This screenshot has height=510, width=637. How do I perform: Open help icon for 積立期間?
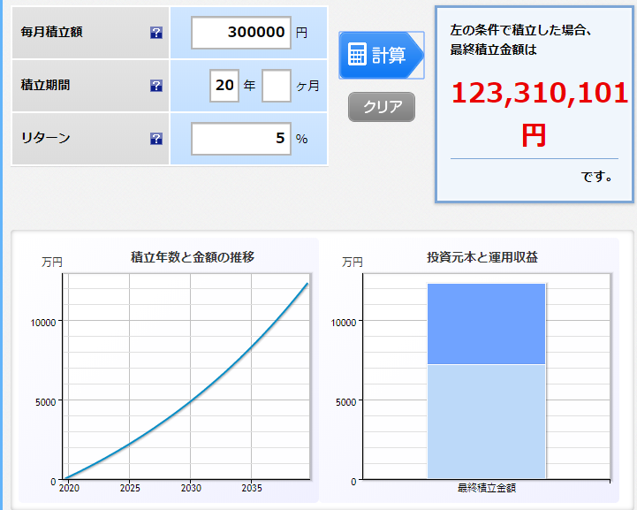(x=156, y=86)
